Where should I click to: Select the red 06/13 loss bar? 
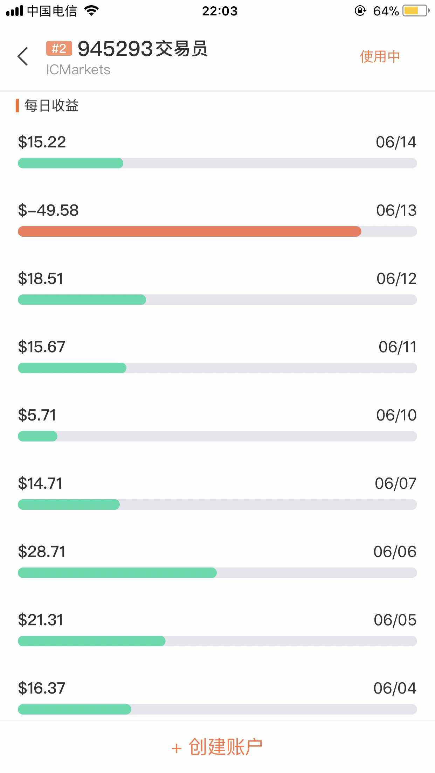coord(189,231)
